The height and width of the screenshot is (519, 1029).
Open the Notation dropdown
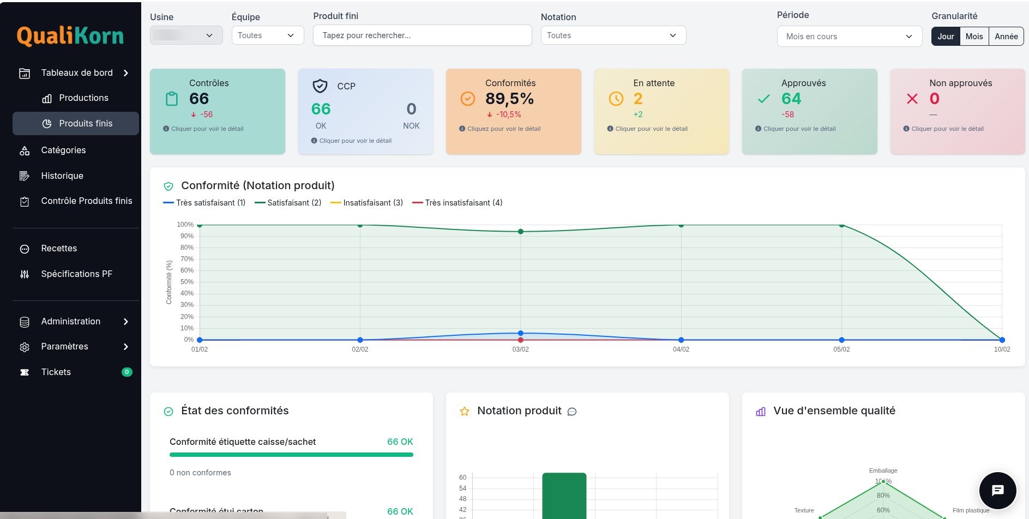(x=613, y=35)
